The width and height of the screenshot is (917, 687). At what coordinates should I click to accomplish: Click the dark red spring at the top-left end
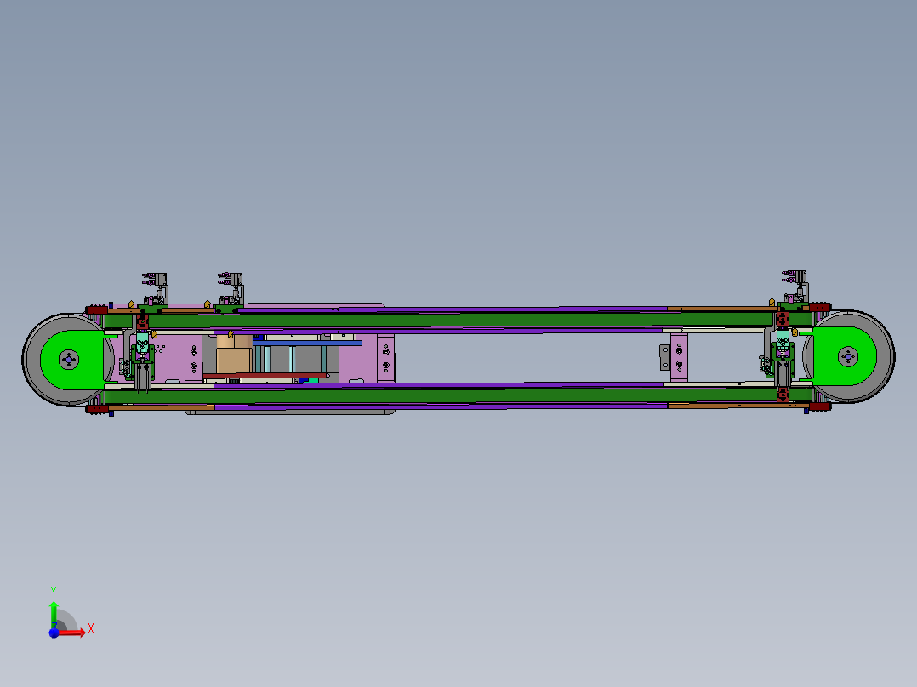click(98, 309)
